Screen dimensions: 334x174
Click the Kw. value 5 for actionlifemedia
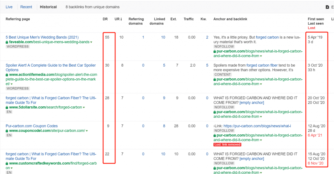click(207, 65)
